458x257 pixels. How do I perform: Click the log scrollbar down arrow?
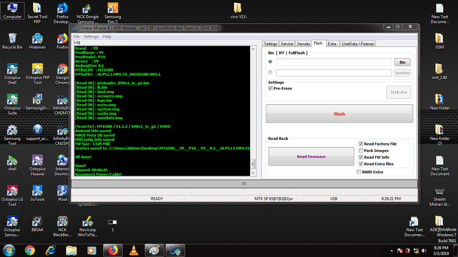[253, 173]
